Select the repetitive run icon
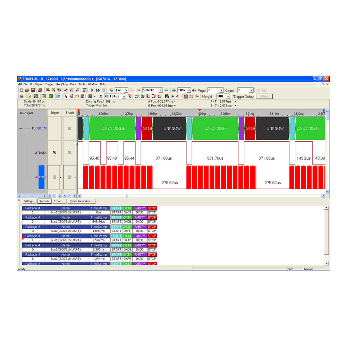This screenshot has width=347, height=347. [98, 90]
